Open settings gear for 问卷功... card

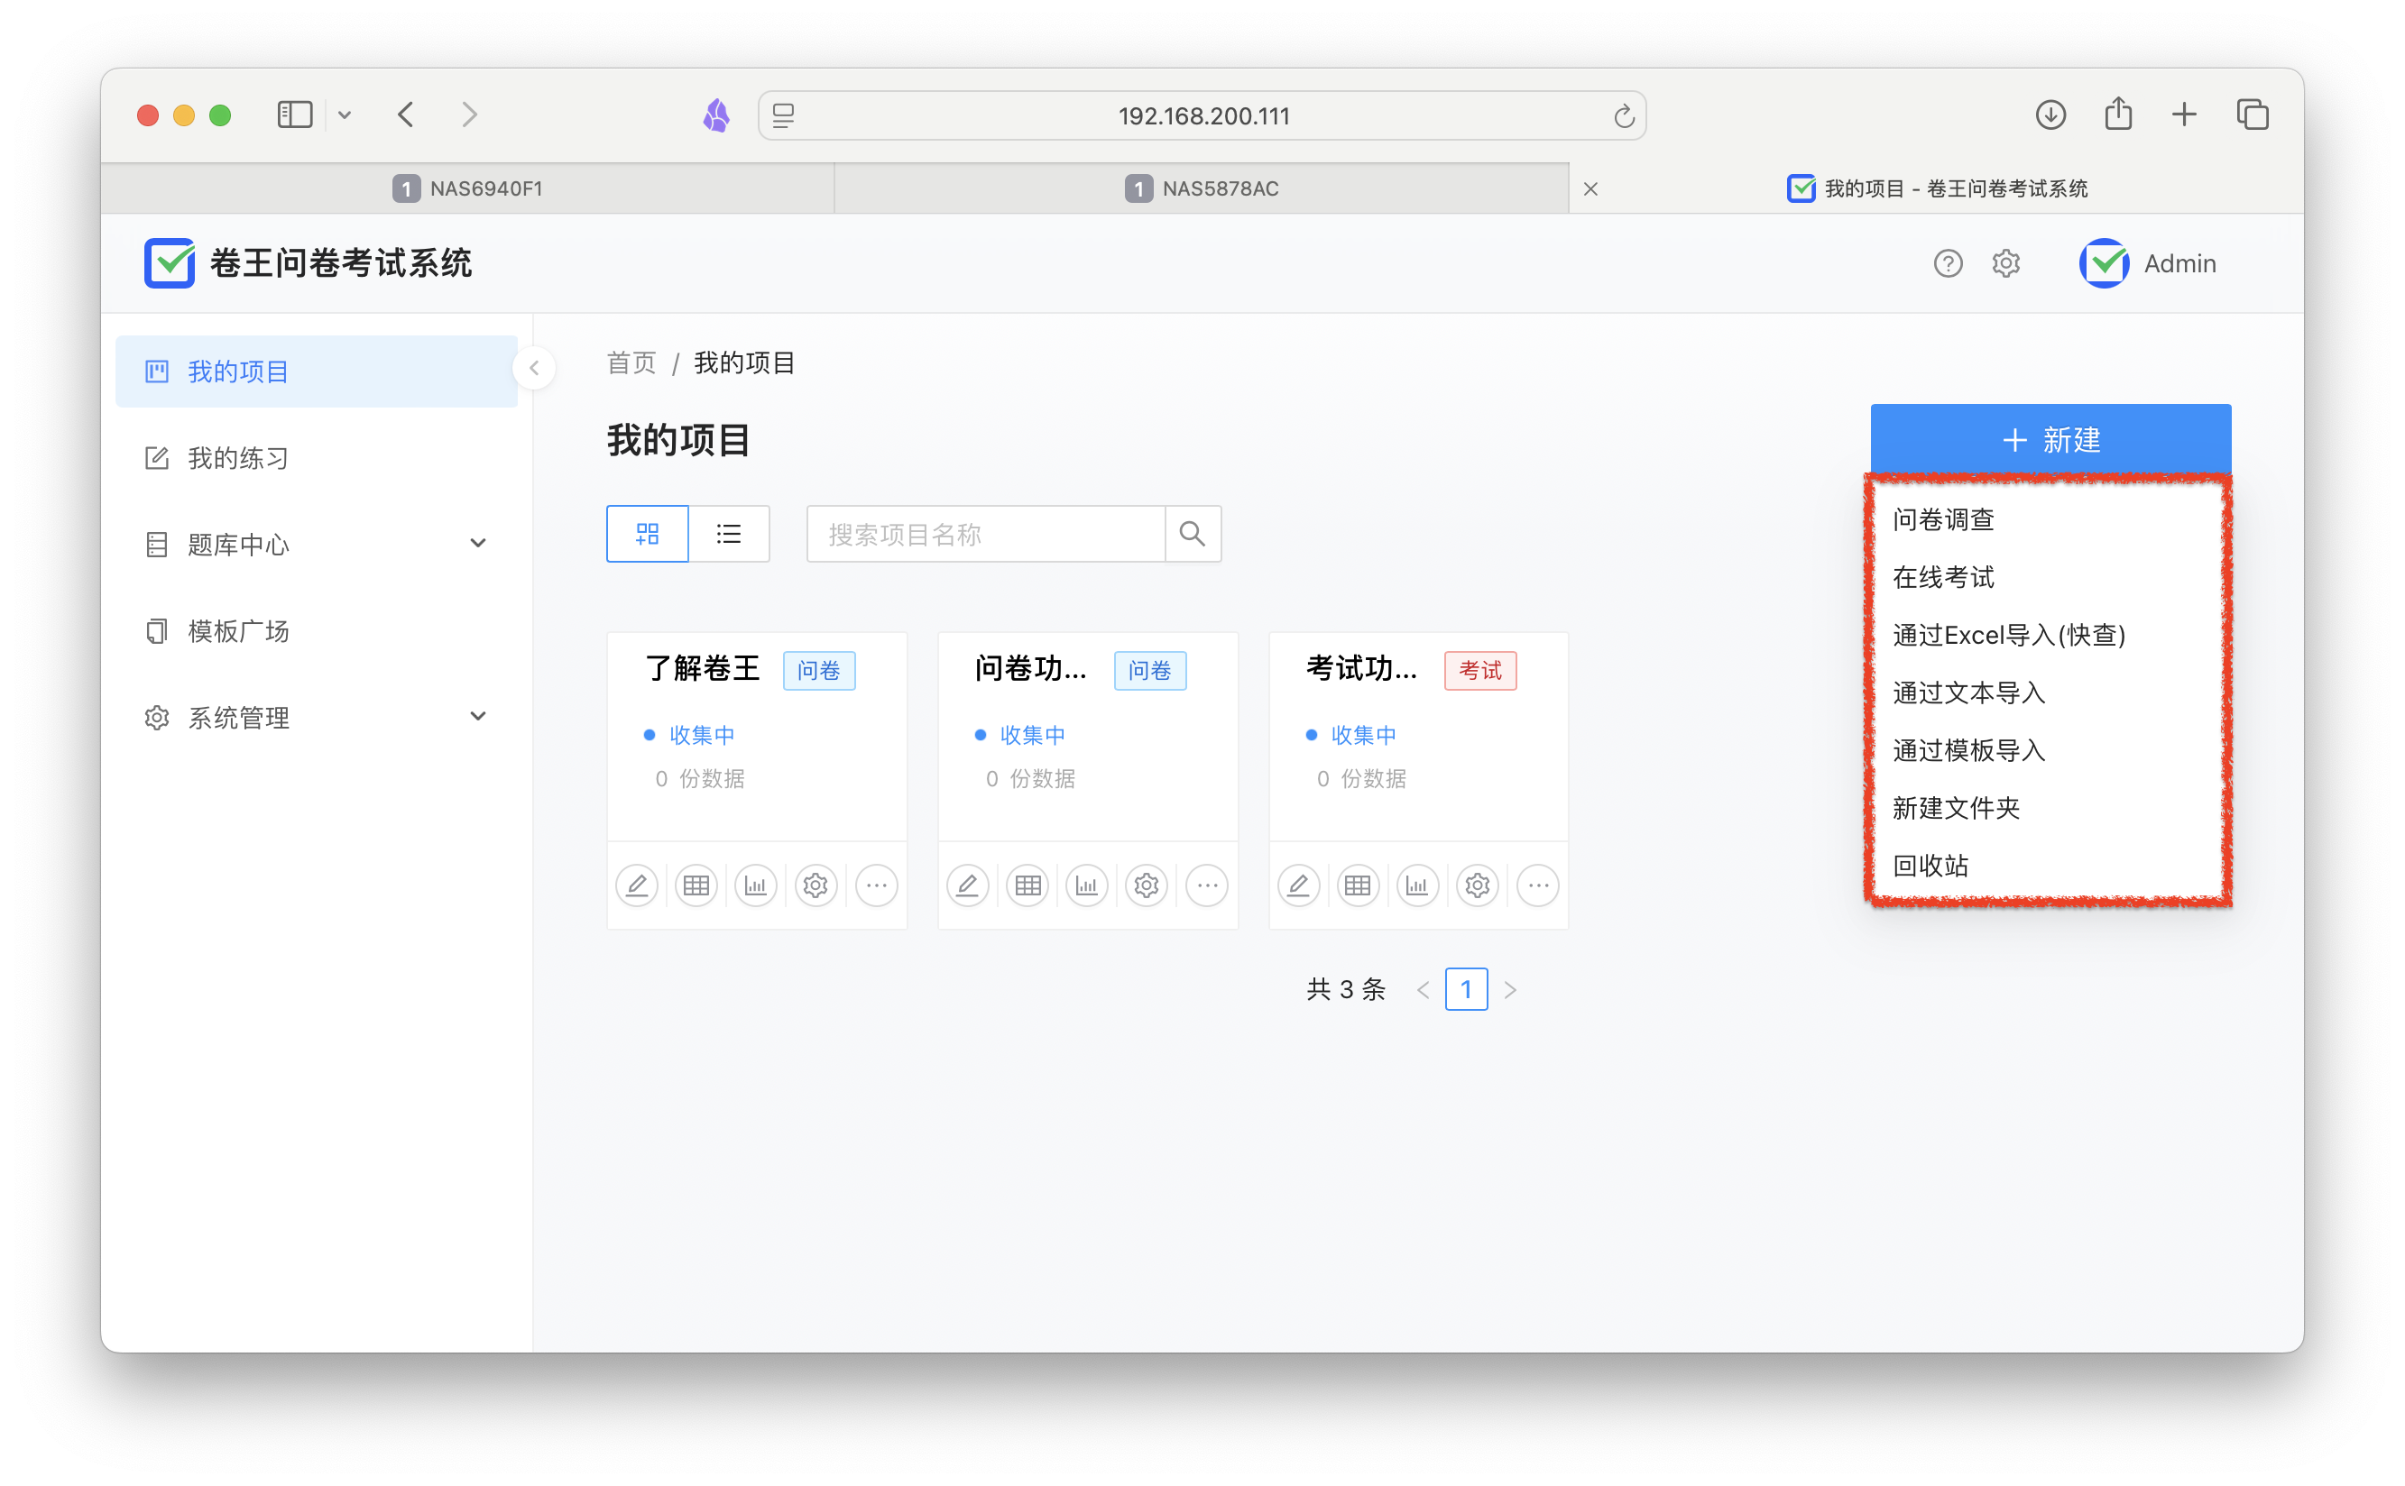(1147, 885)
